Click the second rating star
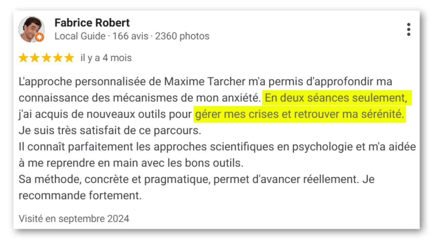This screenshot has width=438, height=247. tap(35, 58)
